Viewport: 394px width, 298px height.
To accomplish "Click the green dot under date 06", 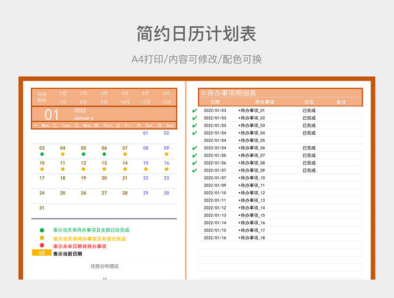I will (x=104, y=154).
